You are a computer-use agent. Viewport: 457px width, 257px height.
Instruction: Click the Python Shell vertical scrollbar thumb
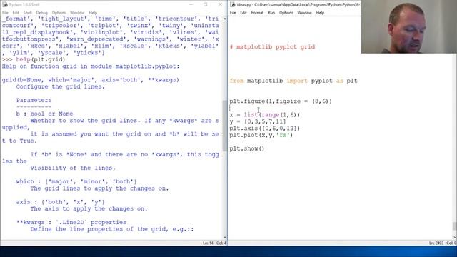tap(225, 126)
